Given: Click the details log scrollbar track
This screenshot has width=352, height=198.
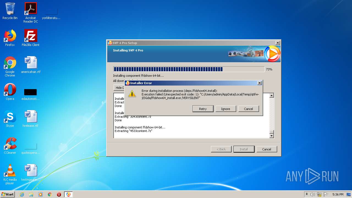Looking at the screenshot, I should pyautogui.click(x=272, y=113).
